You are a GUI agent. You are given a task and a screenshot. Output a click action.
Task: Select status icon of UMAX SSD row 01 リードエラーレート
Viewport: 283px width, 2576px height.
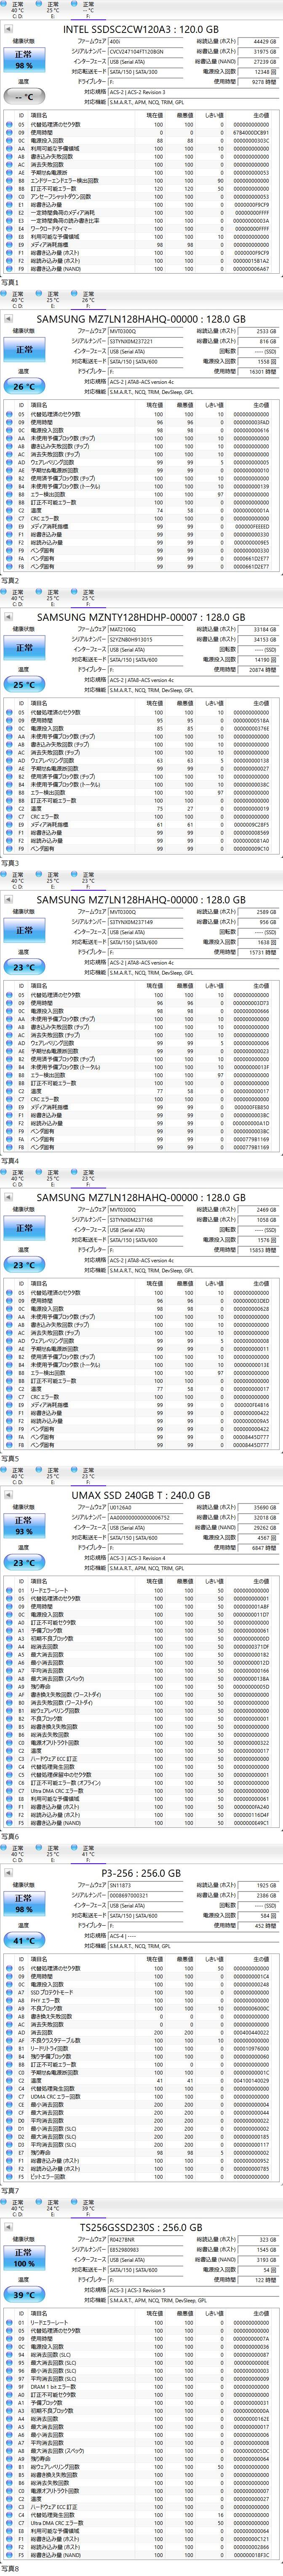click(9, 1590)
